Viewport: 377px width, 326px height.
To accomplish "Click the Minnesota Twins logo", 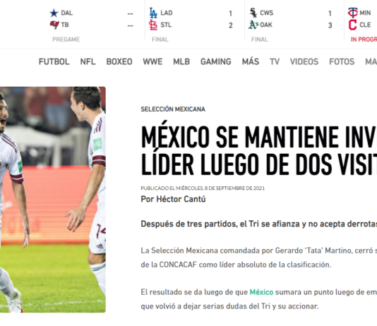I will [352, 13].
